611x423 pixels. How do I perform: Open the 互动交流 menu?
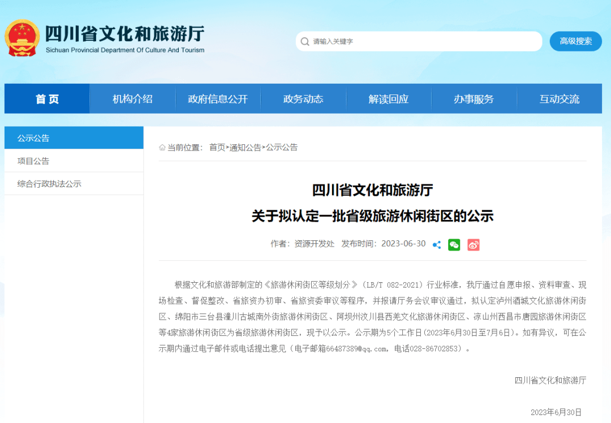[x=559, y=99]
